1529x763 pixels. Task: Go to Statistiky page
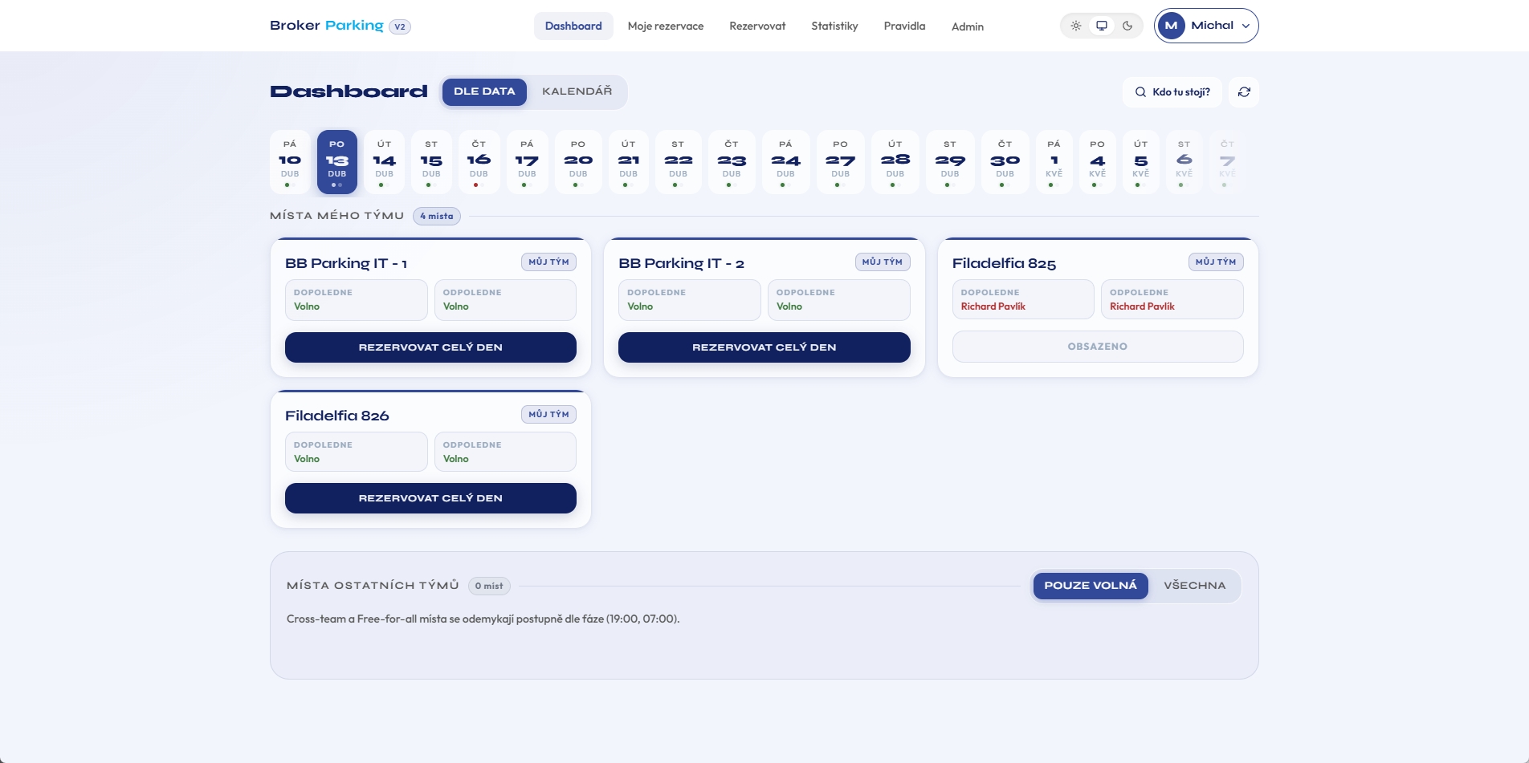click(x=834, y=26)
